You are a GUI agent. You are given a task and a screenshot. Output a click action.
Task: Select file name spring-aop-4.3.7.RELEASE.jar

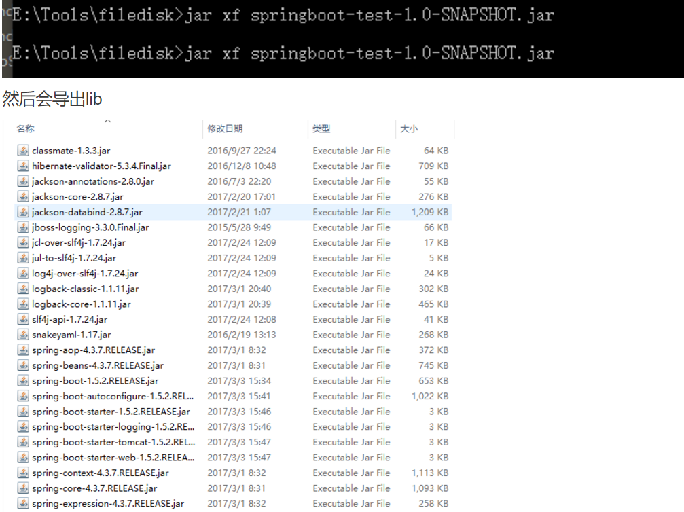tap(93, 350)
